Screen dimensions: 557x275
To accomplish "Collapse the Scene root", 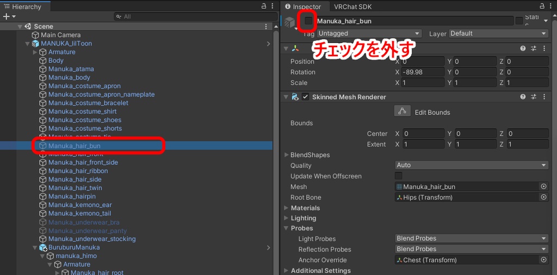I will tap(20, 27).
